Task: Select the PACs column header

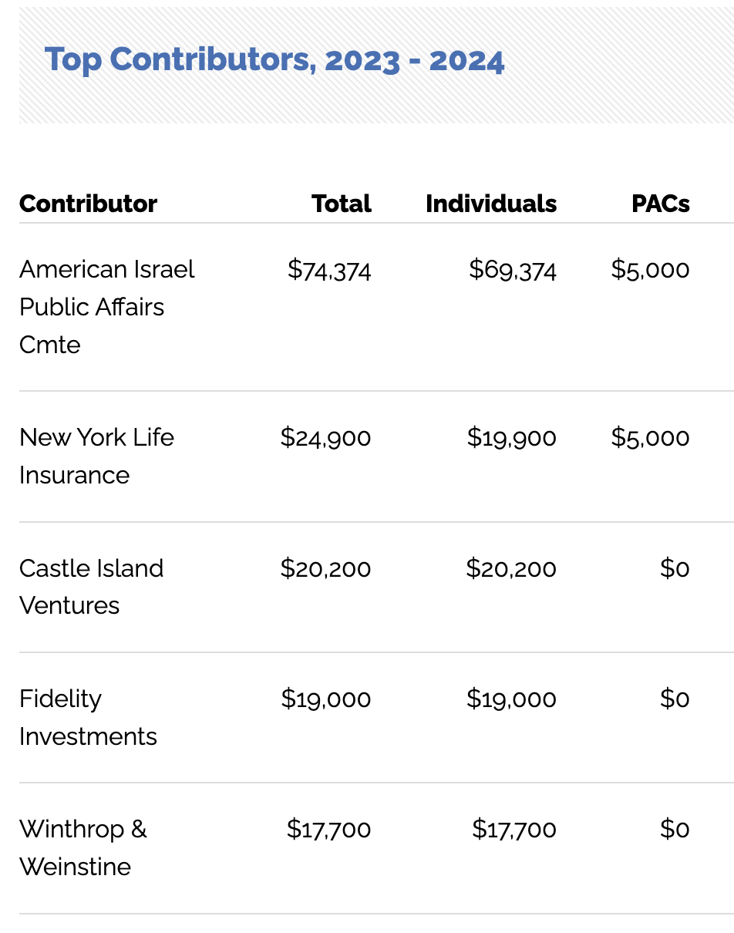Action: click(660, 204)
